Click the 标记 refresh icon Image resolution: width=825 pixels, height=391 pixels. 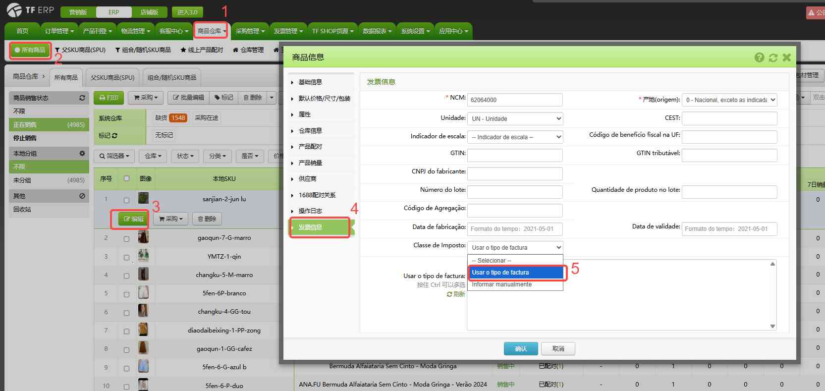[x=115, y=136]
